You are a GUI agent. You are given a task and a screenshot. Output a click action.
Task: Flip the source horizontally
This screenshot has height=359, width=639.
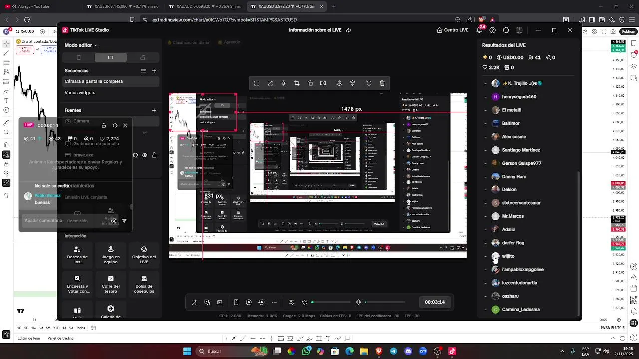point(323,83)
